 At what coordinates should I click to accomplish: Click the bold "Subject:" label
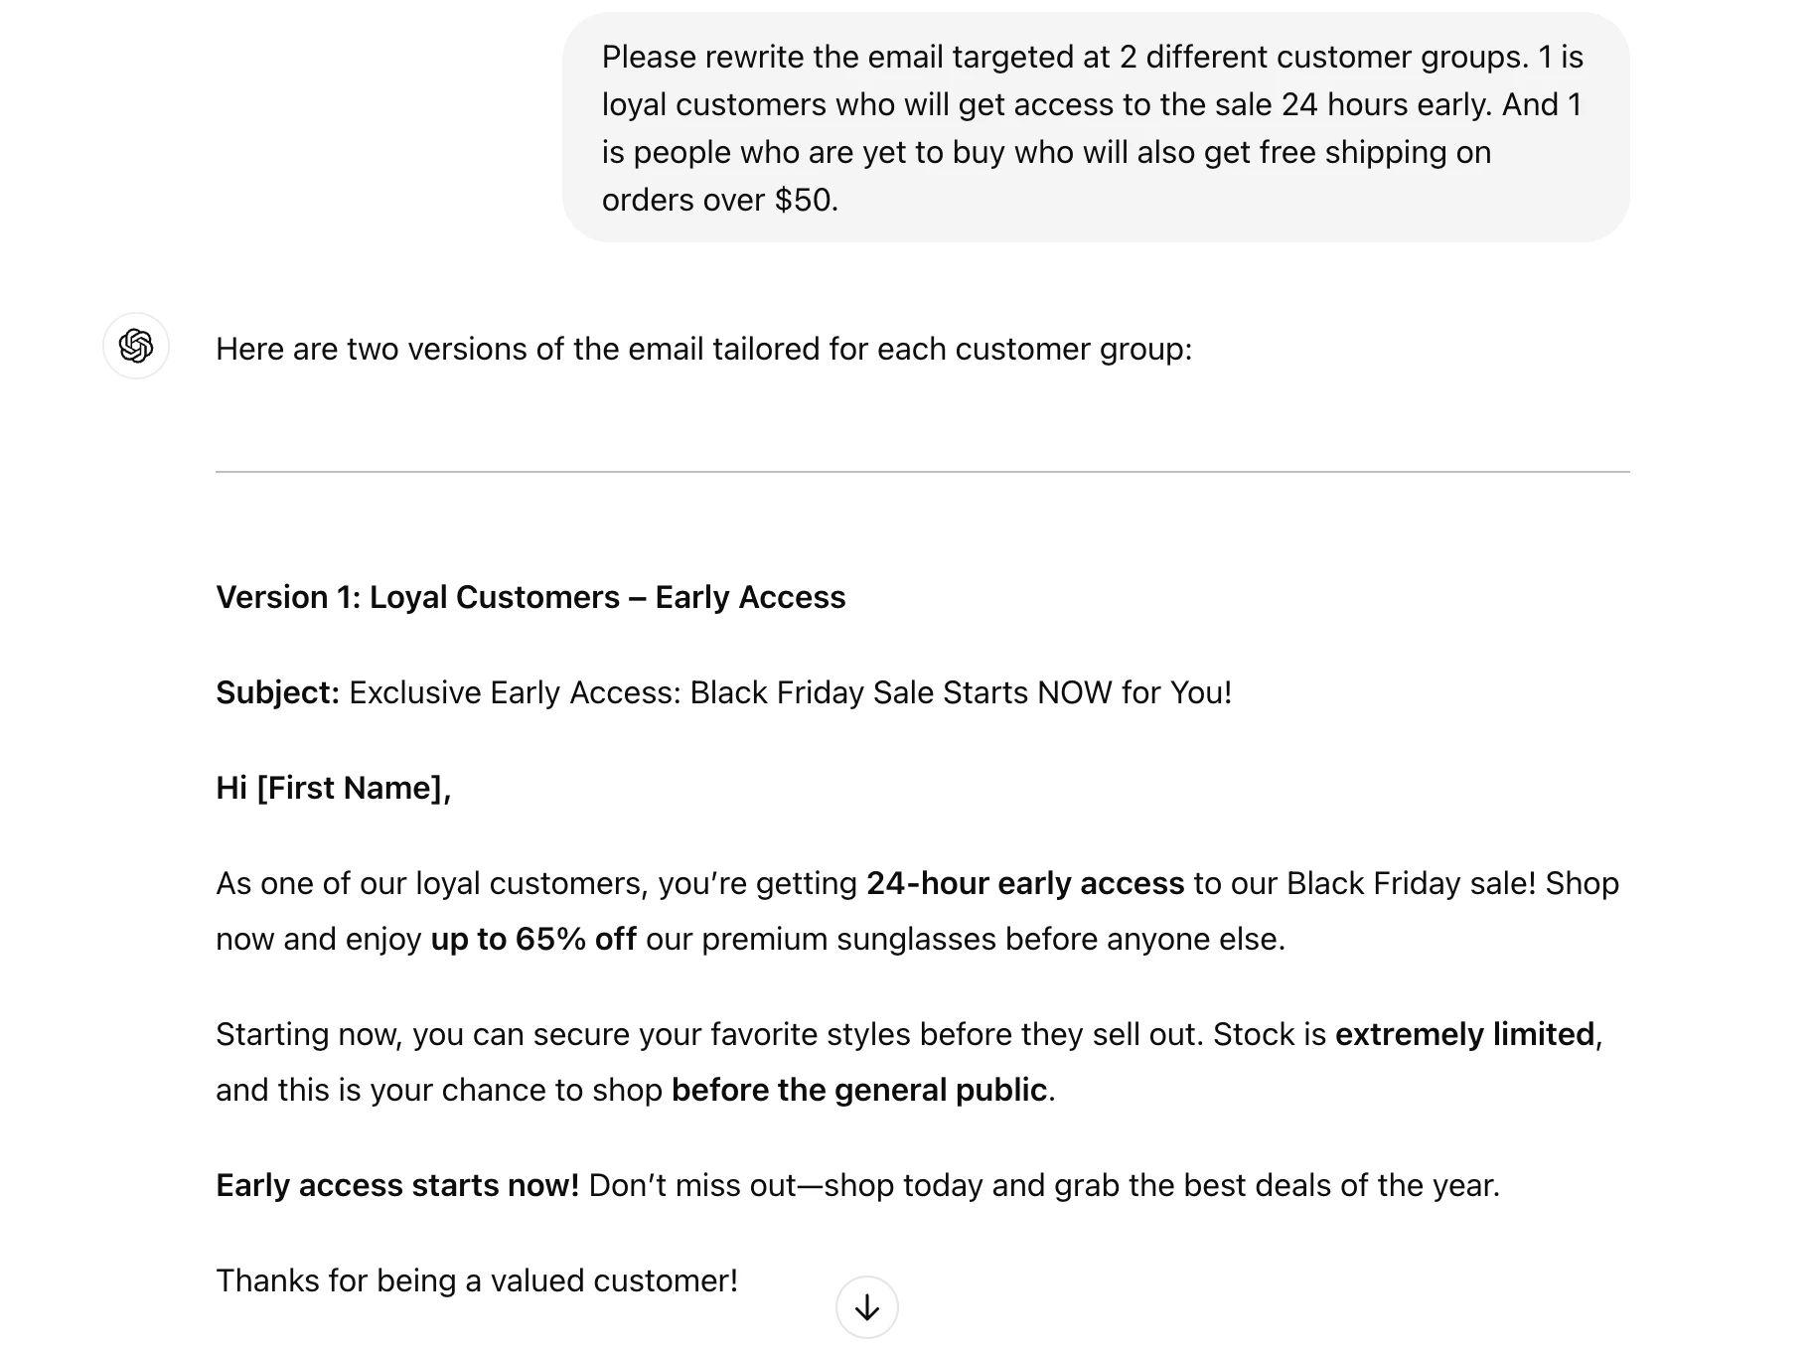tap(277, 692)
